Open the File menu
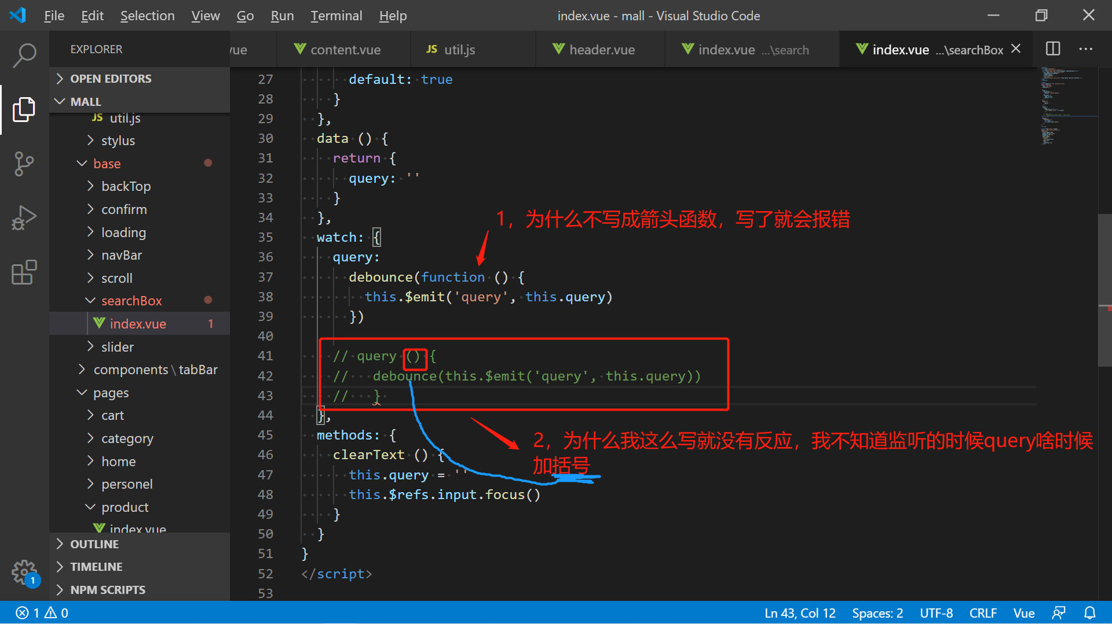Screen dimensions: 1112x624 coord(54,16)
